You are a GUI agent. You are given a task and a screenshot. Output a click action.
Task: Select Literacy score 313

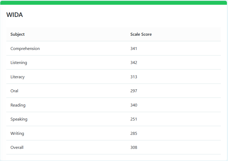pos(134,77)
